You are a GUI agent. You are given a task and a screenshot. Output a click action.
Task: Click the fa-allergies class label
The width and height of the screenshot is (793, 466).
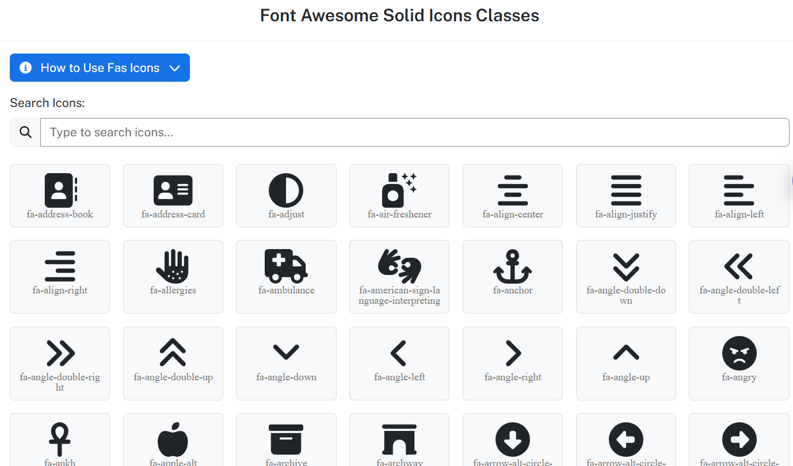[173, 291]
